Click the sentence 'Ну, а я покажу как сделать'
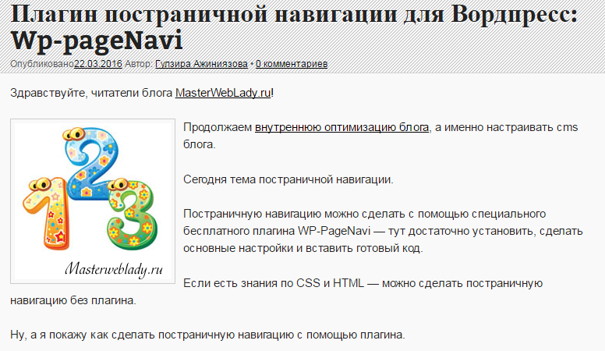The width and height of the screenshot is (605, 351). pos(207,335)
